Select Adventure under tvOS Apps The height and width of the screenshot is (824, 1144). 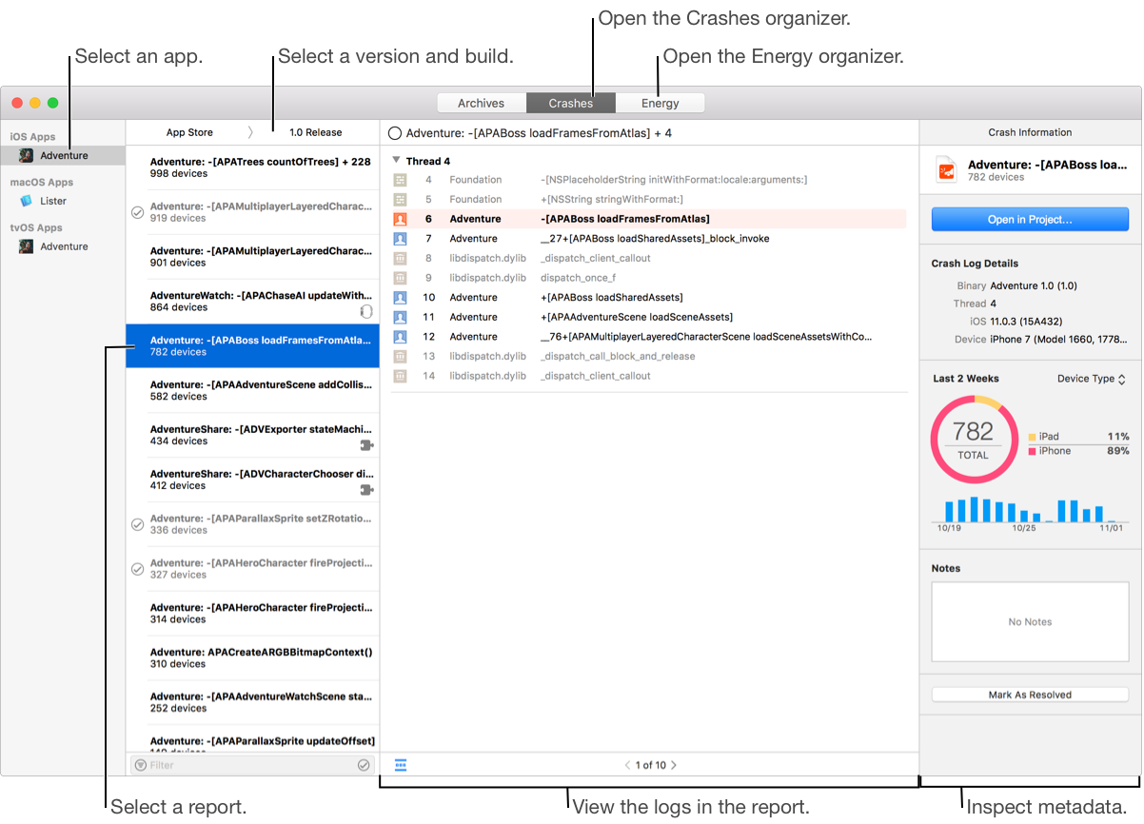tap(64, 246)
